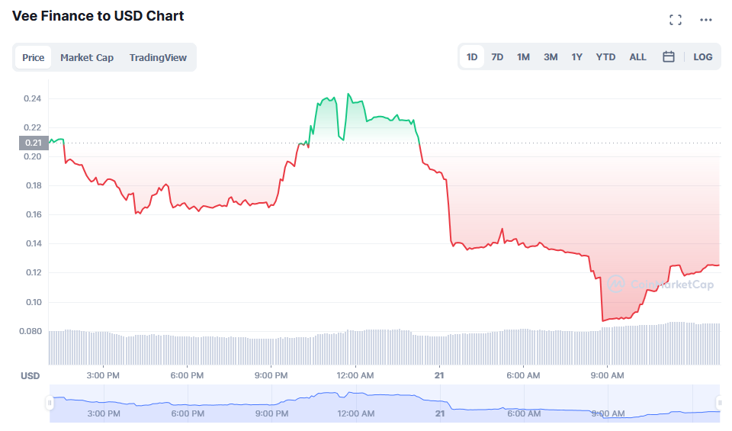This screenshot has width=732, height=431.
Task: Click right handle of range navigator
Action: click(x=719, y=402)
